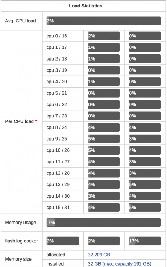Select the cpu 15 / 31 label
This screenshot has height=267, width=167.
click(58, 208)
